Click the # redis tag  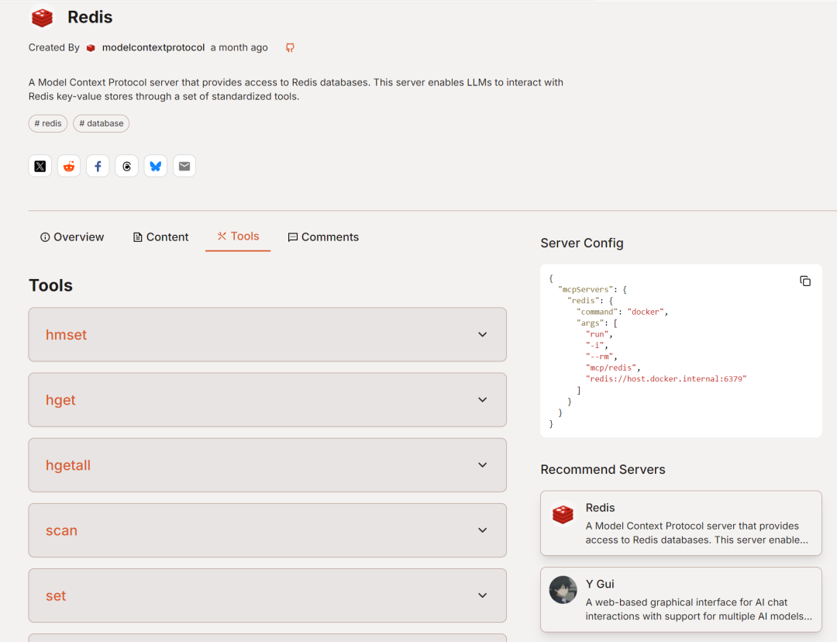[48, 123]
